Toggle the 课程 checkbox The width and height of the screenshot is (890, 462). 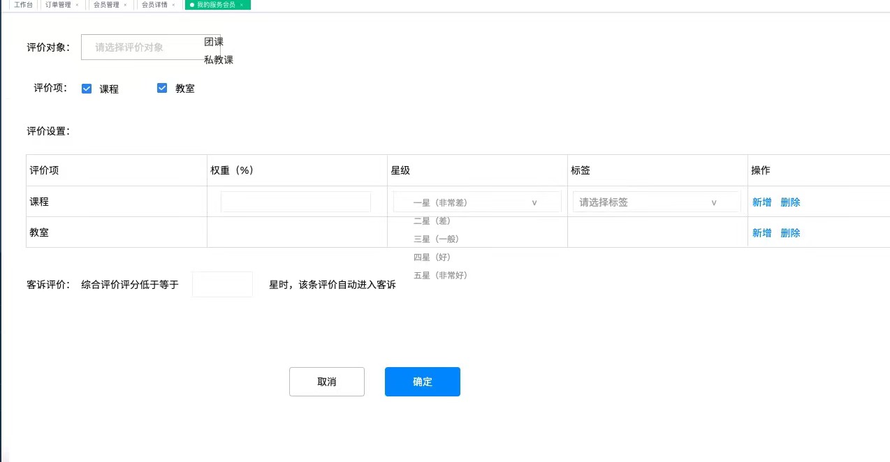87,89
